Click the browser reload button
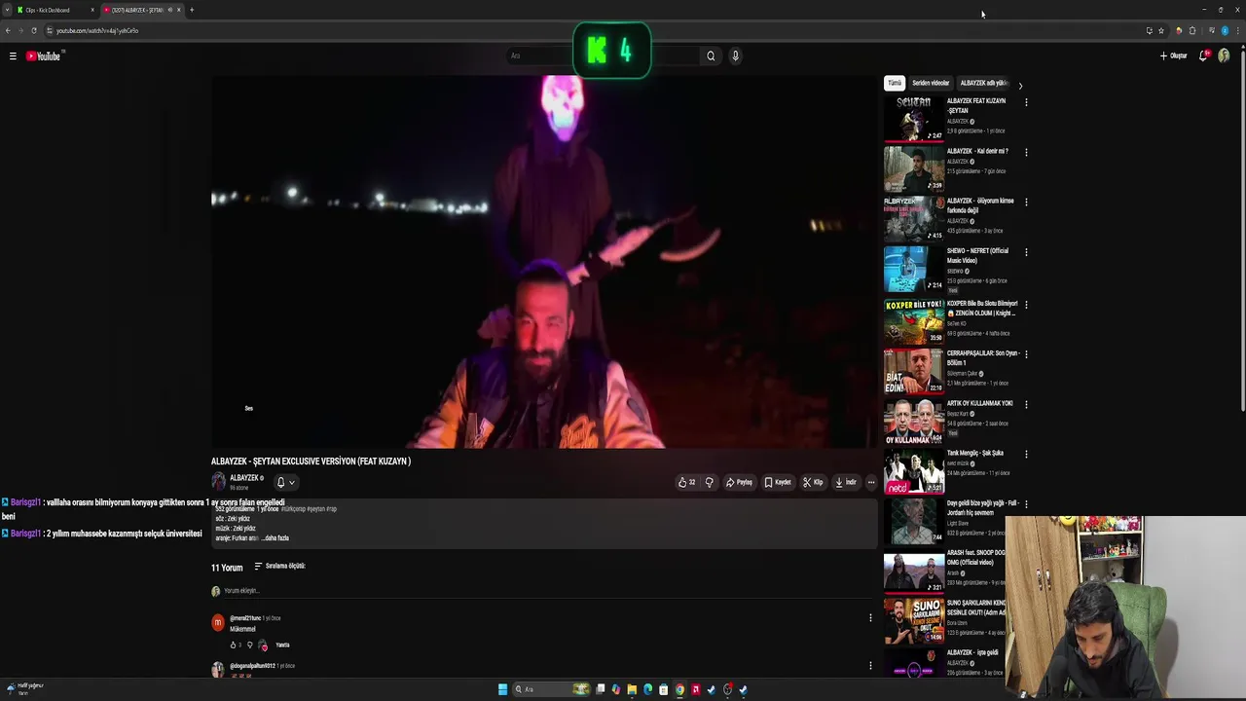Screen dimensions: 1246x701 click(x=34, y=30)
